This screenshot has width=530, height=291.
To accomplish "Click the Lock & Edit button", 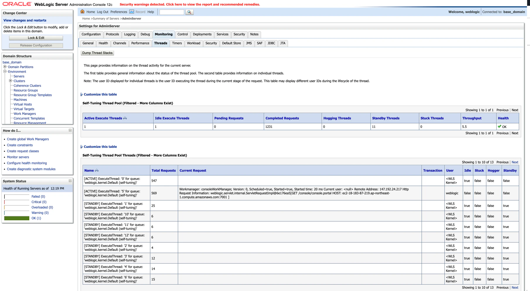I will (36, 38).
